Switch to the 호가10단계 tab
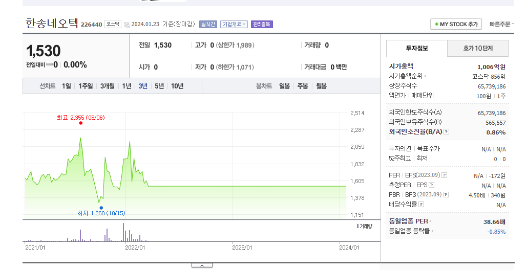 478,48
